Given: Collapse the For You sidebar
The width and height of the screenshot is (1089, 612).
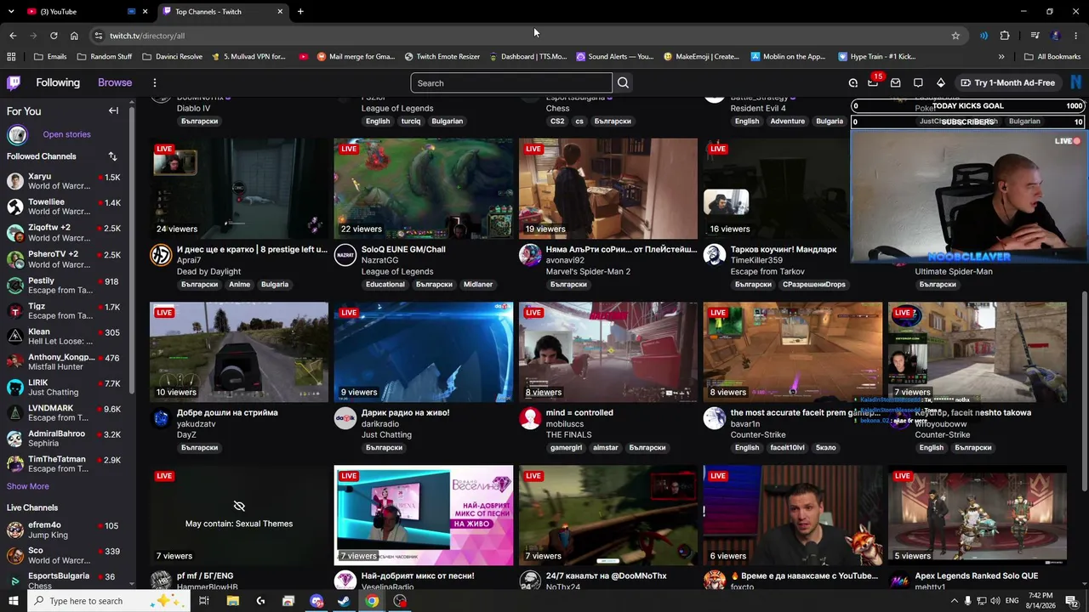Looking at the screenshot, I should (113, 110).
